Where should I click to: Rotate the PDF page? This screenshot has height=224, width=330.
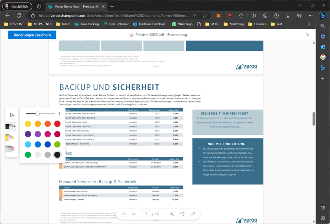click(x=182, y=214)
